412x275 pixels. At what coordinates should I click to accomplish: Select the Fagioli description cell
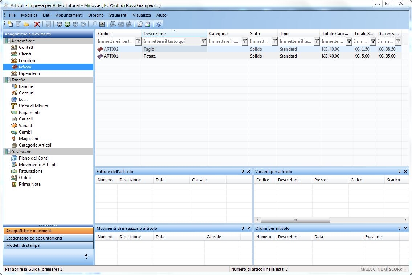click(174, 49)
